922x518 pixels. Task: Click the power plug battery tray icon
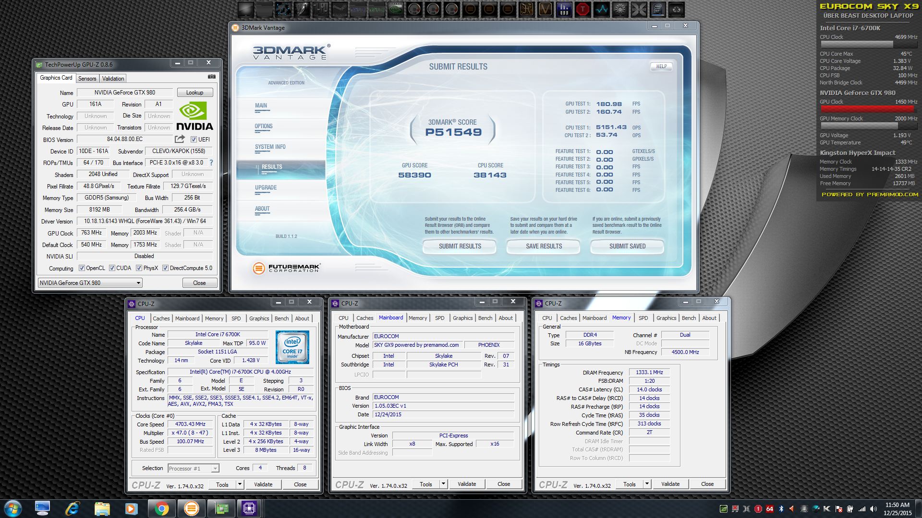coord(850,509)
